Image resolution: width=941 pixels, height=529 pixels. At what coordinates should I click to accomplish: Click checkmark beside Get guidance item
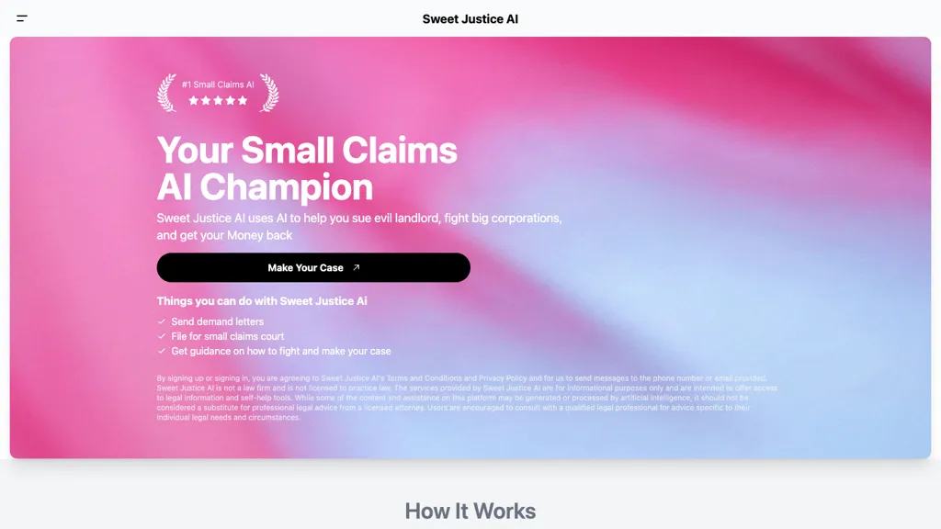(x=162, y=351)
